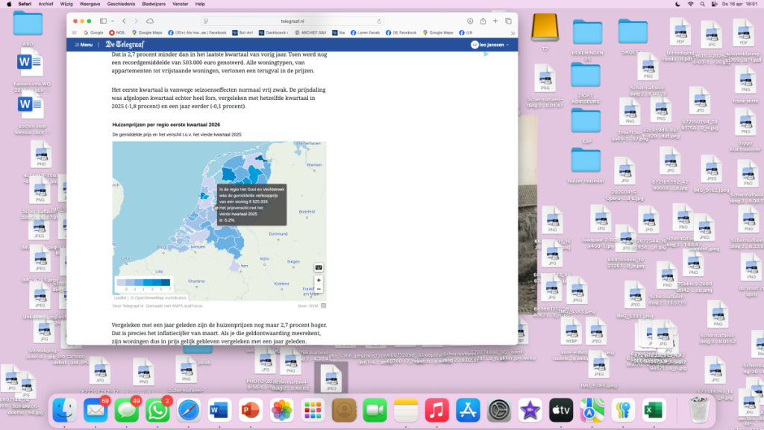Zoom in on the map with plus button
The width and height of the screenshot is (764, 430).
319,281
